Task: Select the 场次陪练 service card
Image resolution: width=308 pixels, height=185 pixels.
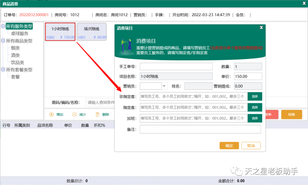Action: [92, 32]
